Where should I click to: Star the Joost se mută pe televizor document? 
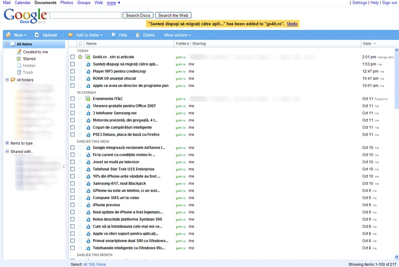80,162
